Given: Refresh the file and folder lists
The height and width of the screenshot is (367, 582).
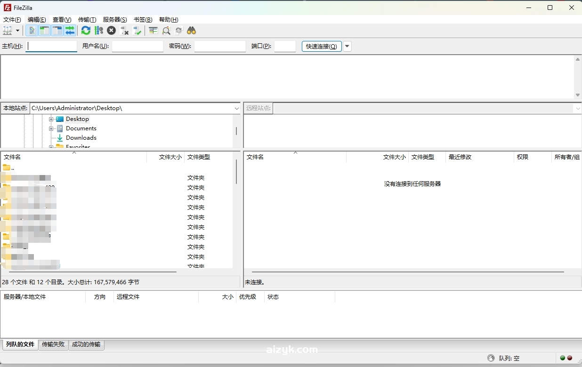Looking at the screenshot, I should click(x=85, y=31).
